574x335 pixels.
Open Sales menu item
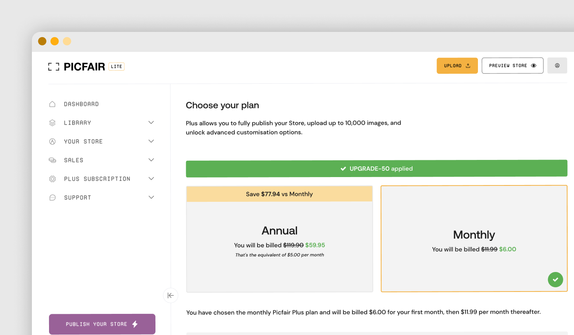[74, 160]
